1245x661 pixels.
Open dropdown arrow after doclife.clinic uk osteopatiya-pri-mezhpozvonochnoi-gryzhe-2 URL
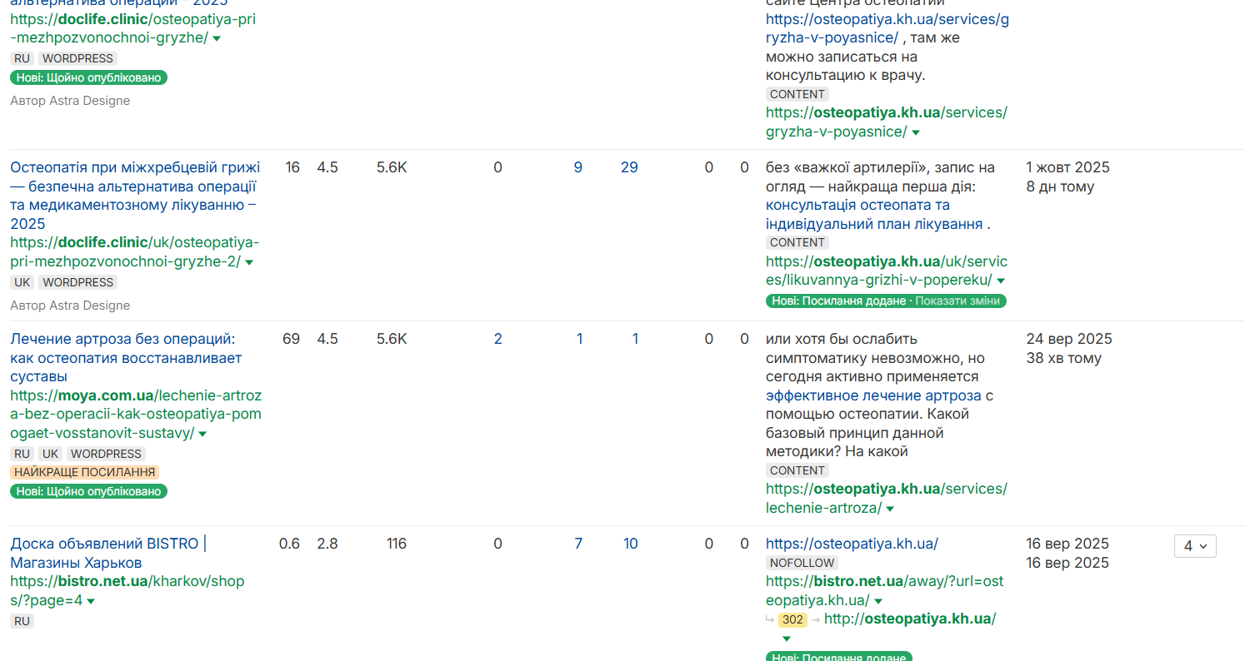pos(249,262)
